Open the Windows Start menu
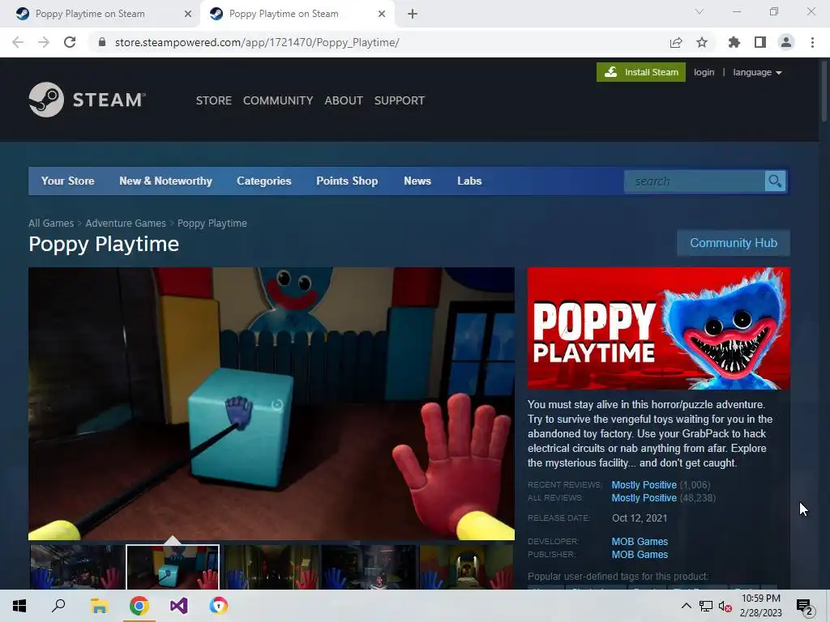 [19, 606]
